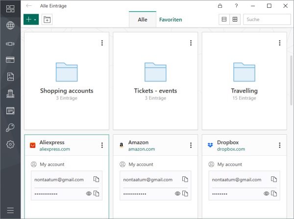Copy Amazon login email

pos(185,179)
